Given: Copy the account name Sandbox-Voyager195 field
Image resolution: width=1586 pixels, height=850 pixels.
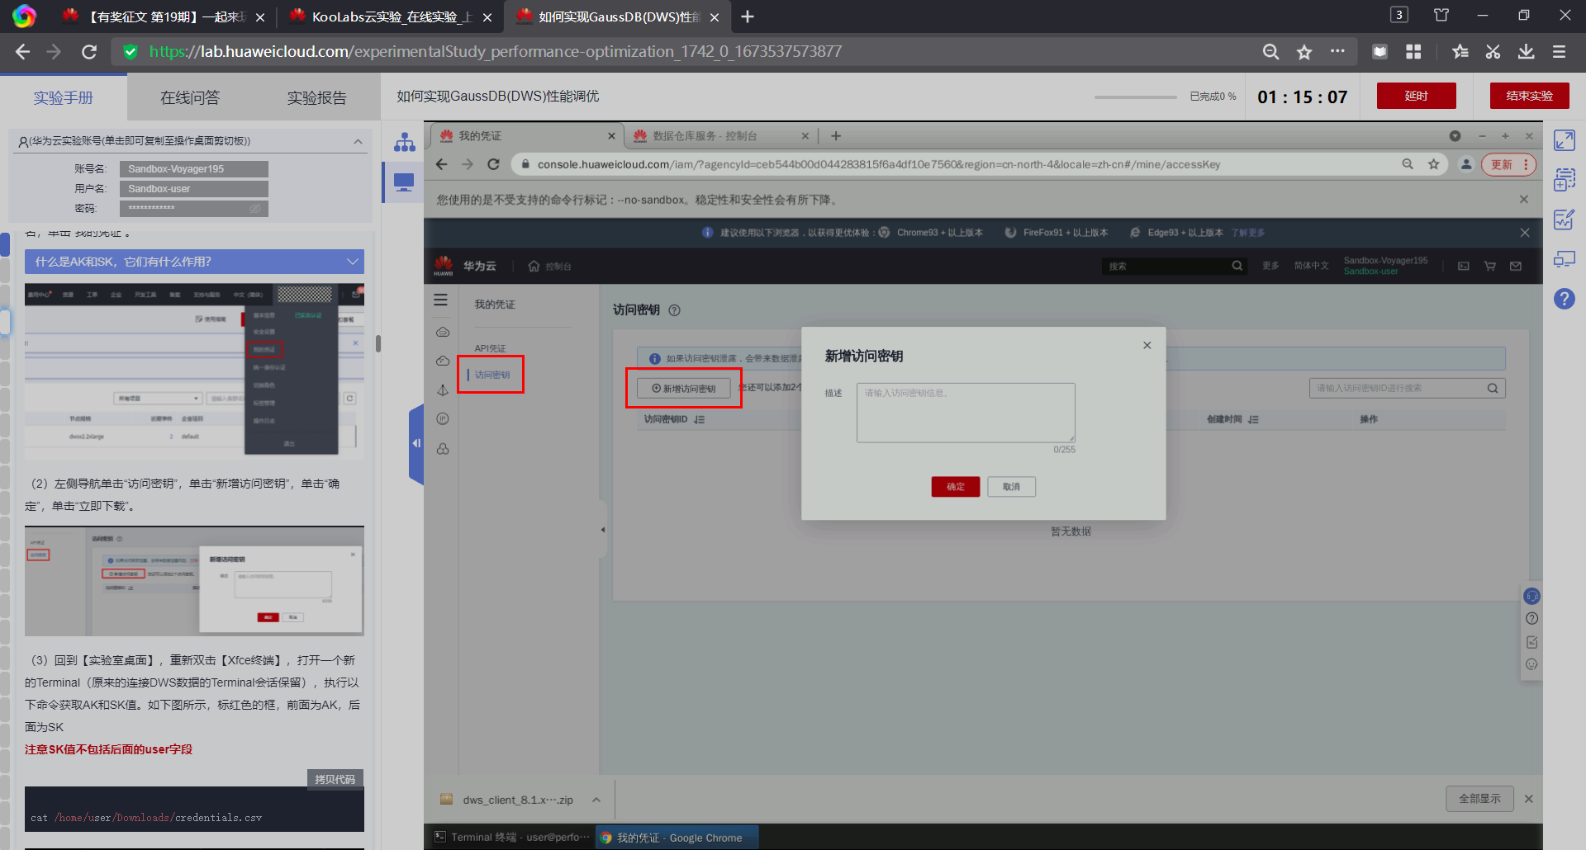Looking at the screenshot, I should [194, 169].
